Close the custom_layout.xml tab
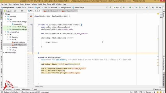The image size is (166, 93). pos(59,11)
